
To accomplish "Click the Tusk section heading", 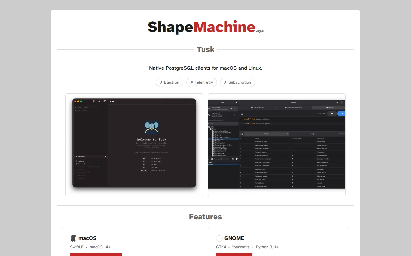I will point(205,49).
